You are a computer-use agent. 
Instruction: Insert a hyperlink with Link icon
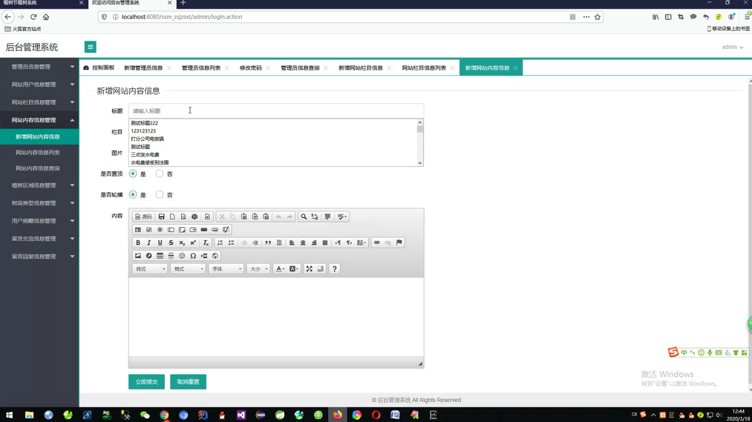(377, 243)
